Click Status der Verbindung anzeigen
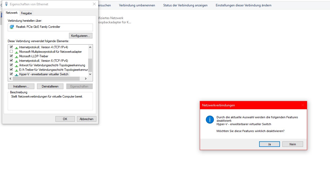 pos(185,5)
